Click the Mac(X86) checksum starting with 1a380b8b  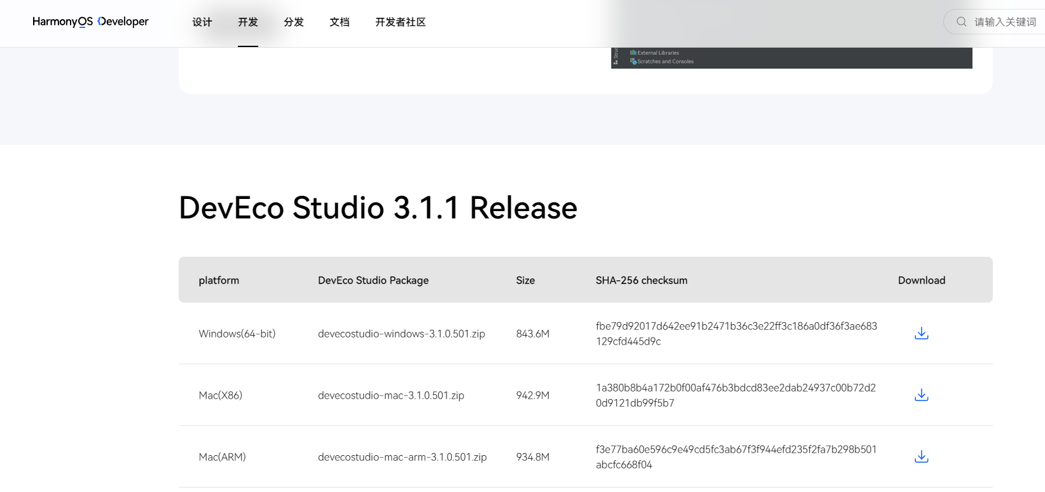click(x=736, y=395)
